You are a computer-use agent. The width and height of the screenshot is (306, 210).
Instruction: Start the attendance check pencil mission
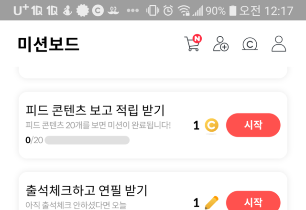[253, 200]
